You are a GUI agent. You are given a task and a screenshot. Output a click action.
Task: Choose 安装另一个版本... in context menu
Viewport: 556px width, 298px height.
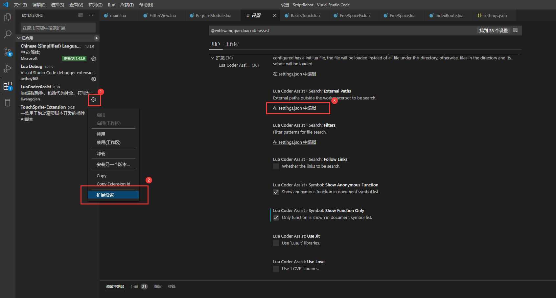click(113, 164)
